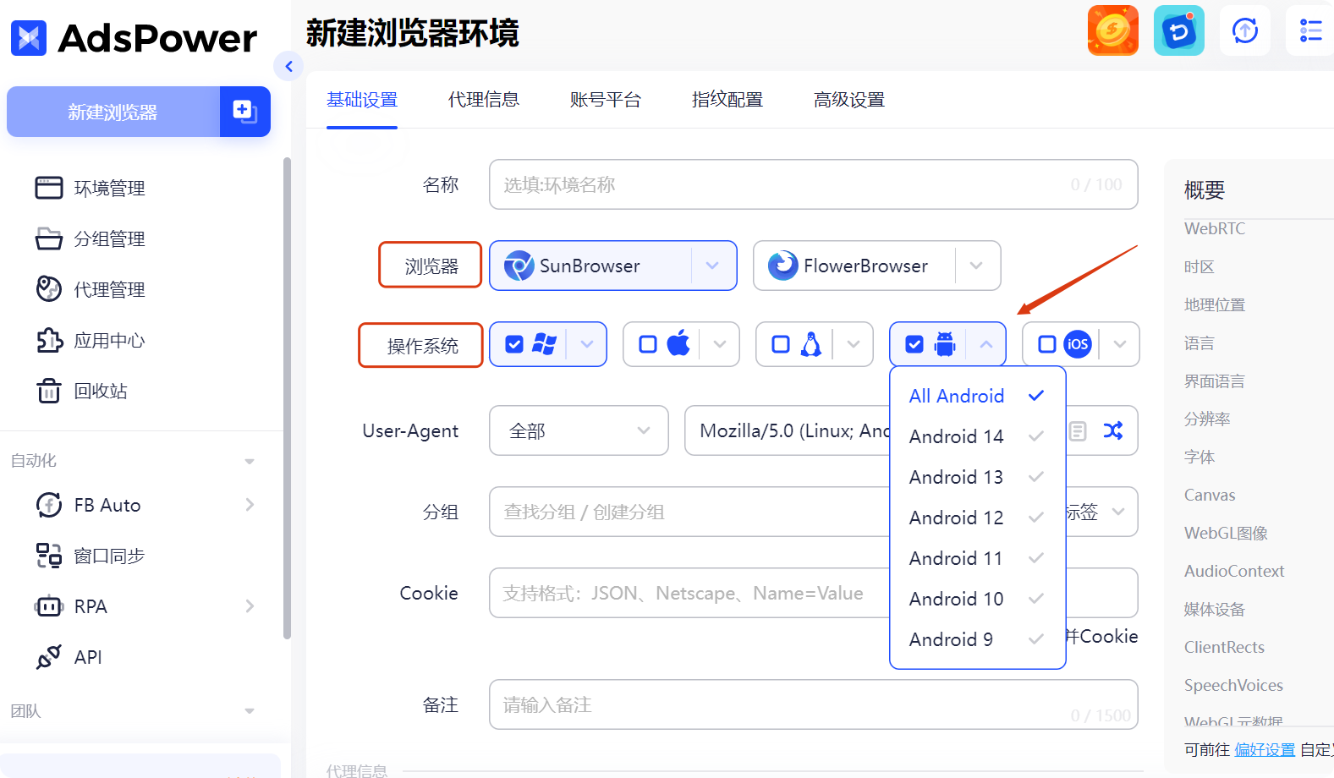Expand the RPA submenu chevron
Image resolution: width=1334 pixels, height=778 pixels.
click(x=250, y=606)
